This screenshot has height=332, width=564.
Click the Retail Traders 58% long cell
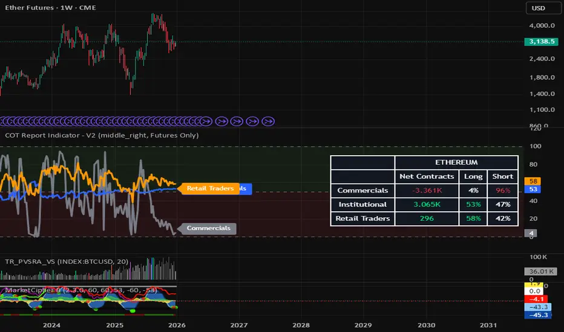click(473, 219)
